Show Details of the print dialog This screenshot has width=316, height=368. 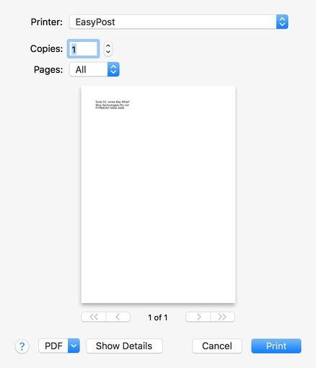click(124, 346)
